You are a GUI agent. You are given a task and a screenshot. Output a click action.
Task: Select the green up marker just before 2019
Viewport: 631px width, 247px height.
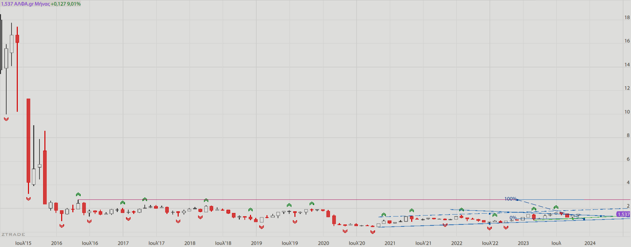[251, 210]
